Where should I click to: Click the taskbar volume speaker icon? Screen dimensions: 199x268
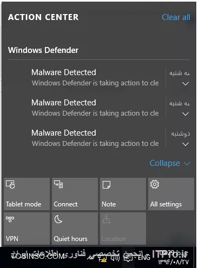point(115,259)
